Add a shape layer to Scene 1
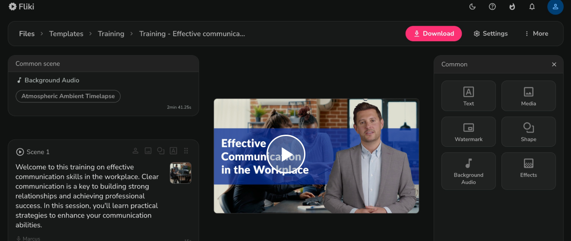Image resolution: width=571 pixels, height=241 pixels. (161, 151)
